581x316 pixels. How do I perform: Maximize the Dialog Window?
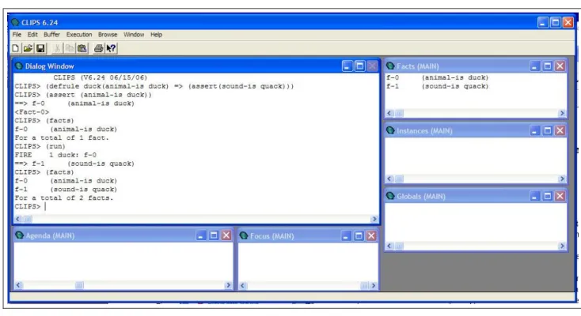(359, 66)
